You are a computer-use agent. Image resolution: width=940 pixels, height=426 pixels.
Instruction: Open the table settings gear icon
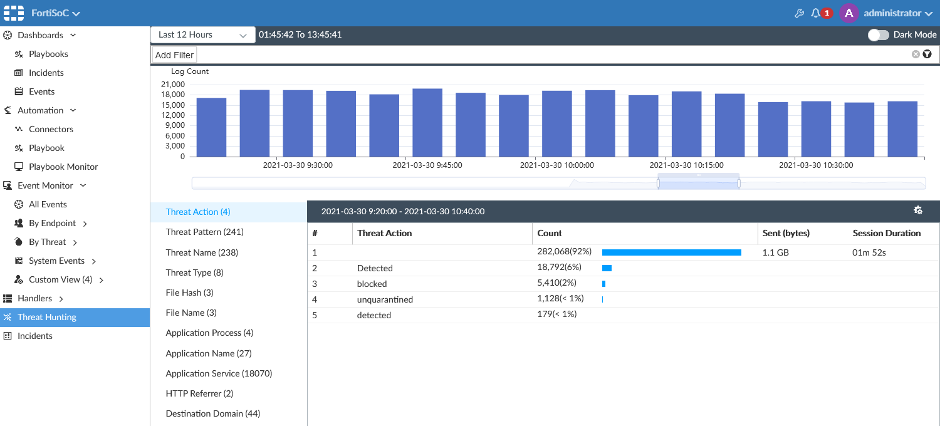point(918,210)
